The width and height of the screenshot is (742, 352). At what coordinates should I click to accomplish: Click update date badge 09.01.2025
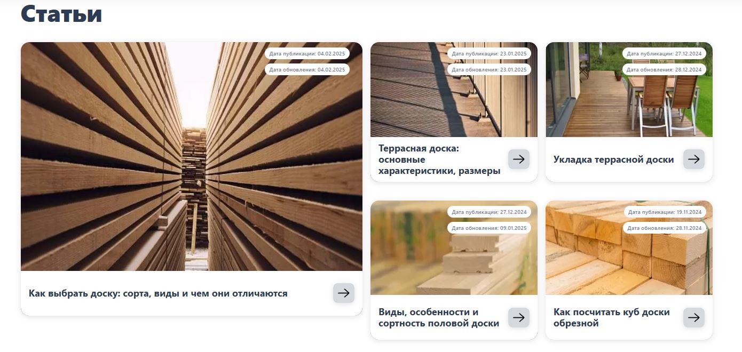[489, 228]
